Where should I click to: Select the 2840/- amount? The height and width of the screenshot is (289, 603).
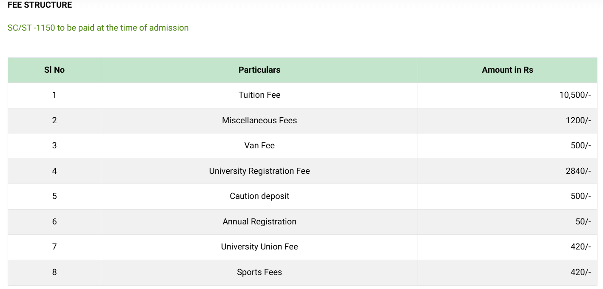point(578,171)
